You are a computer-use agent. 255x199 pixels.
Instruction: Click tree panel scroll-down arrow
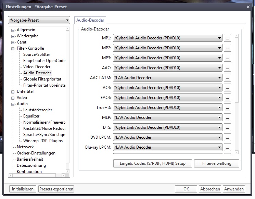click(x=67, y=171)
